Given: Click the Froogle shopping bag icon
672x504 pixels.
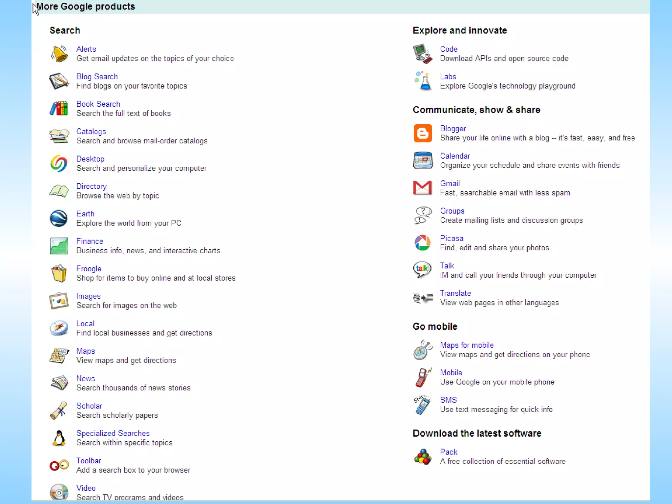Looking at the screenshot, I should [x=59, y=273].
